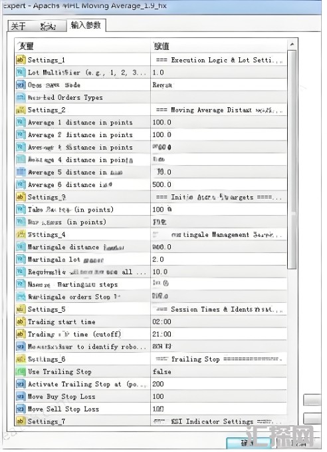Click the scrollbar up arrow
Screen dimensions: 327x452
click(x=292, y=45)
